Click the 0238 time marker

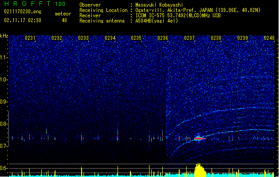pyautogui.click(x=216, y=38)
